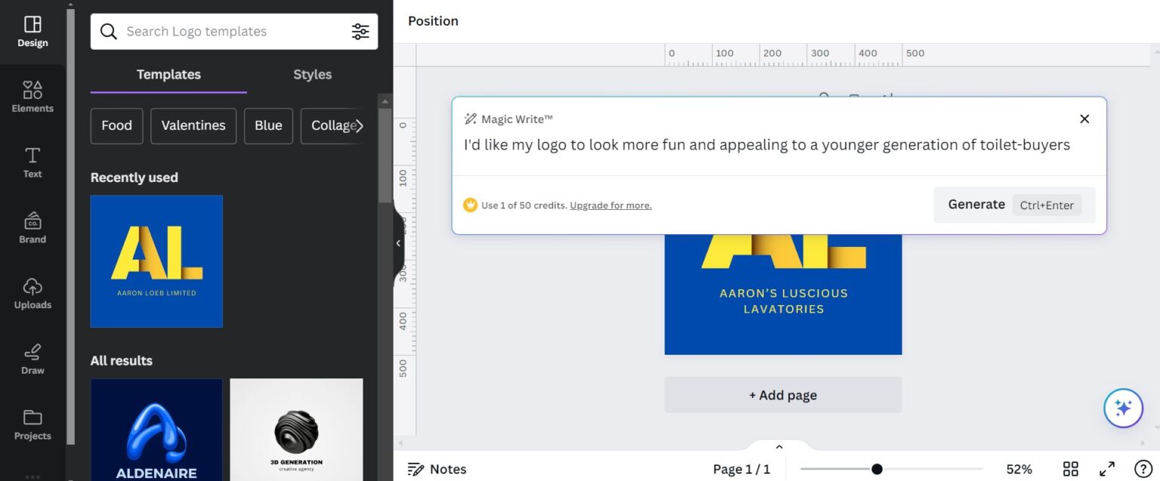
Task: Open the Projects panel
Action: pyautogui.click(x=32, y=424)
